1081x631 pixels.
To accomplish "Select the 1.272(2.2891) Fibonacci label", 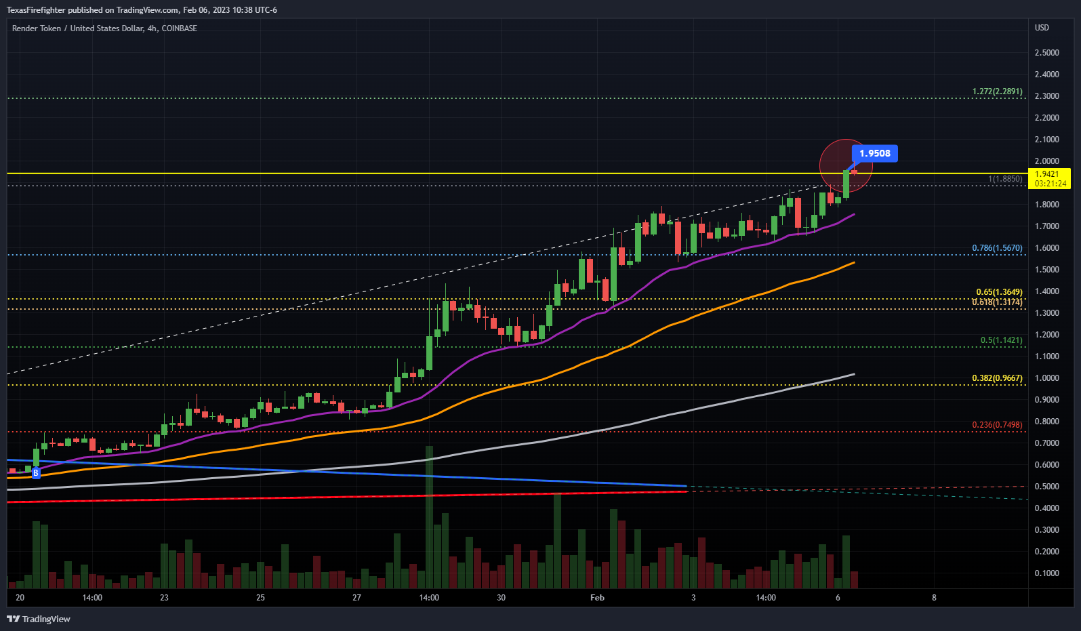I will [x=997, y=91].
